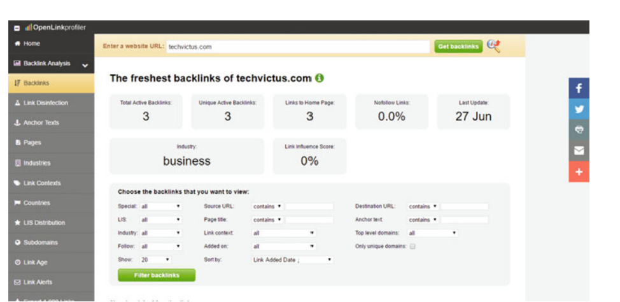The width and height of the screenshot is (620, 302).
Task: Click the Anchor text input field
Action: pos(465,220)
